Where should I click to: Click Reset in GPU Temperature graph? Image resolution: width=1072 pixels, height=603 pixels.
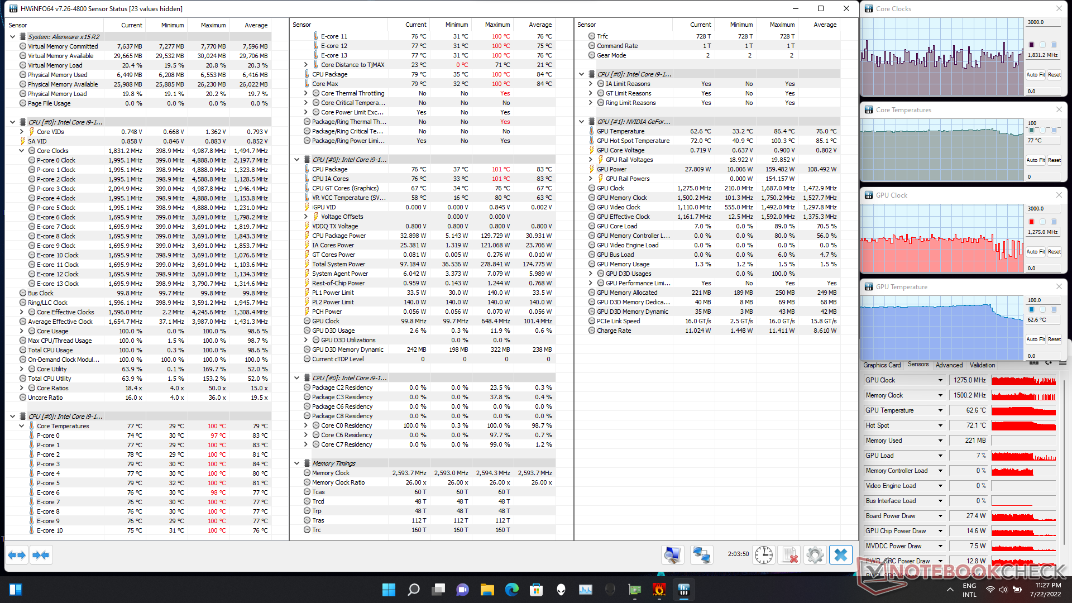click(x=1054, y=339)
